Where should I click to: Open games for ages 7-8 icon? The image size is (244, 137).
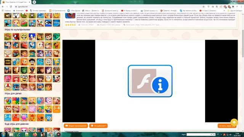[x=16, y=118]
